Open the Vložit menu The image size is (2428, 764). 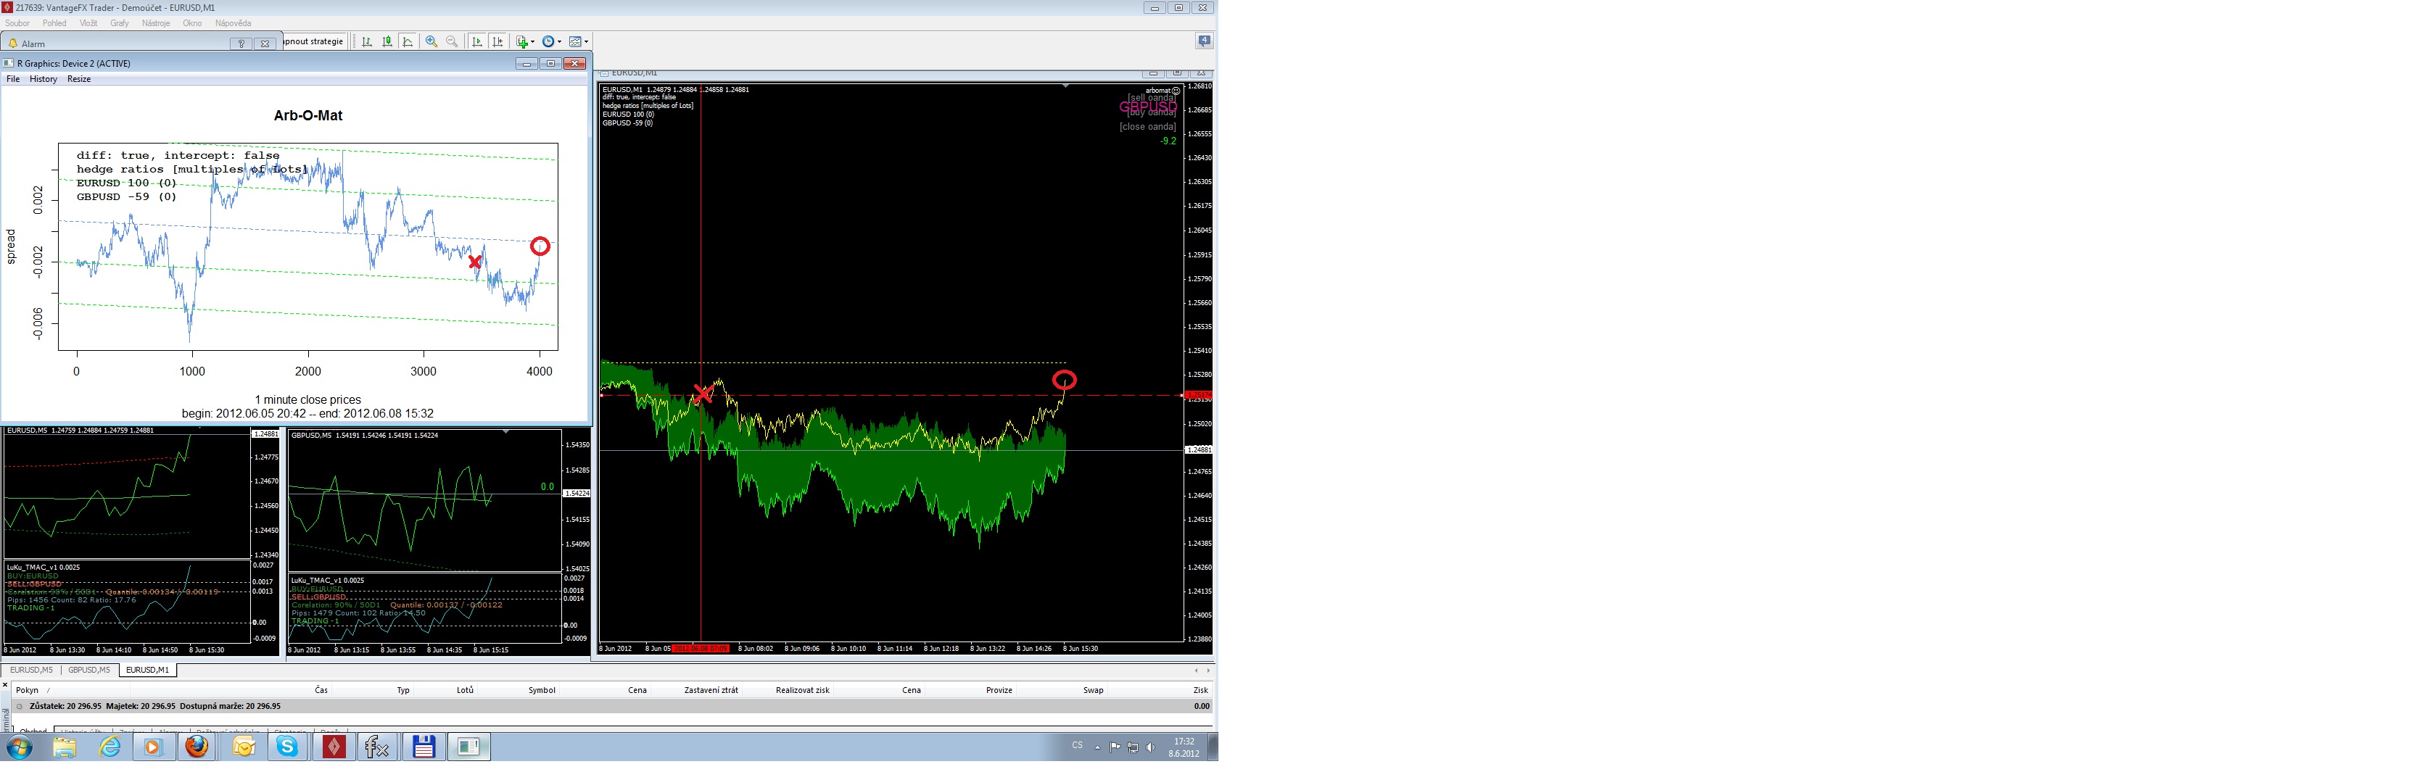(88, 23)
